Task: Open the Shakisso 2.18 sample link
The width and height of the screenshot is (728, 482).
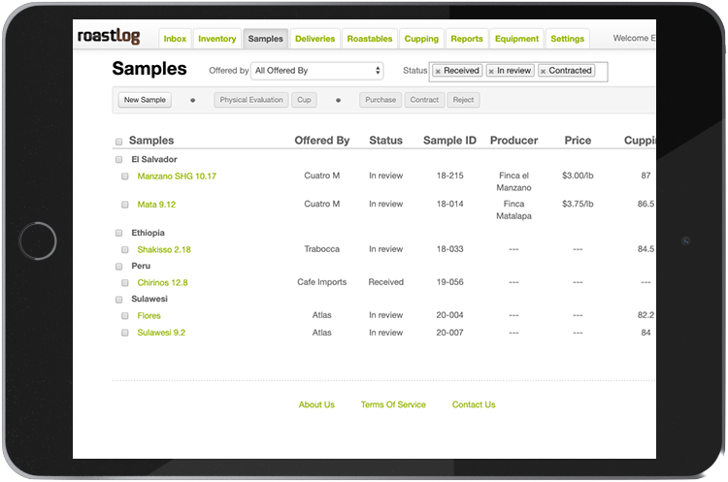Action: (x=164, y=249)
